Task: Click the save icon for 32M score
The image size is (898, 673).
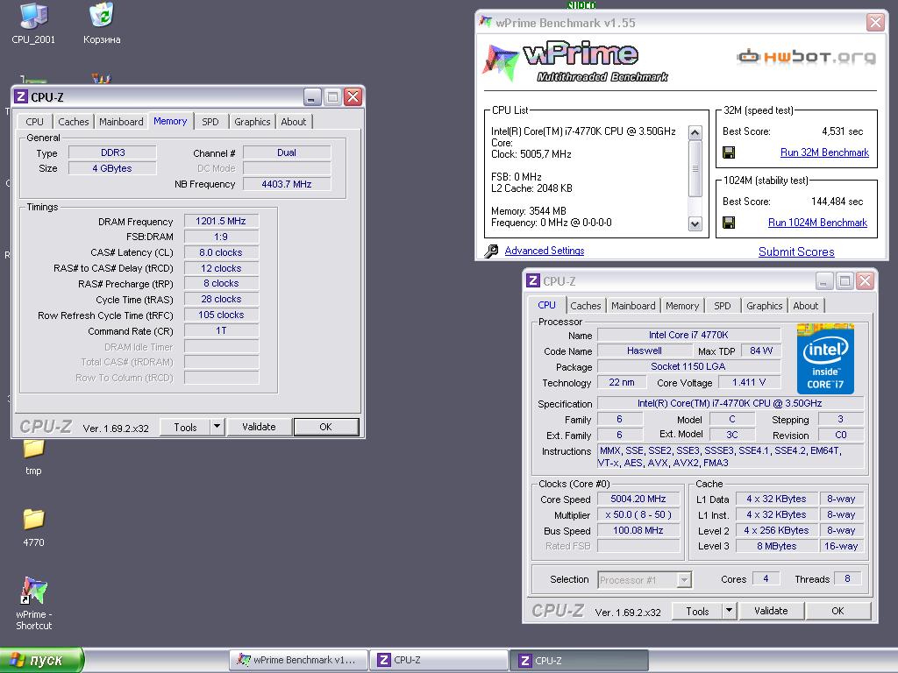Action: (729, 152)
